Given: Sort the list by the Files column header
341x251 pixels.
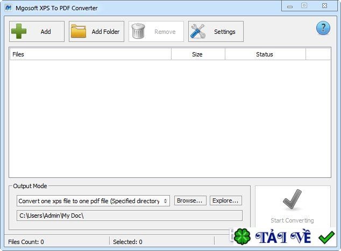Looking at the screenshot, I should (90, 54).
